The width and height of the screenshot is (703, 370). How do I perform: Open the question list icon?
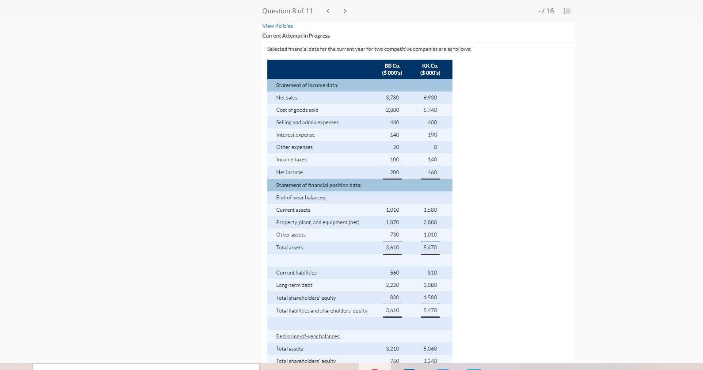tap(567, 11)
